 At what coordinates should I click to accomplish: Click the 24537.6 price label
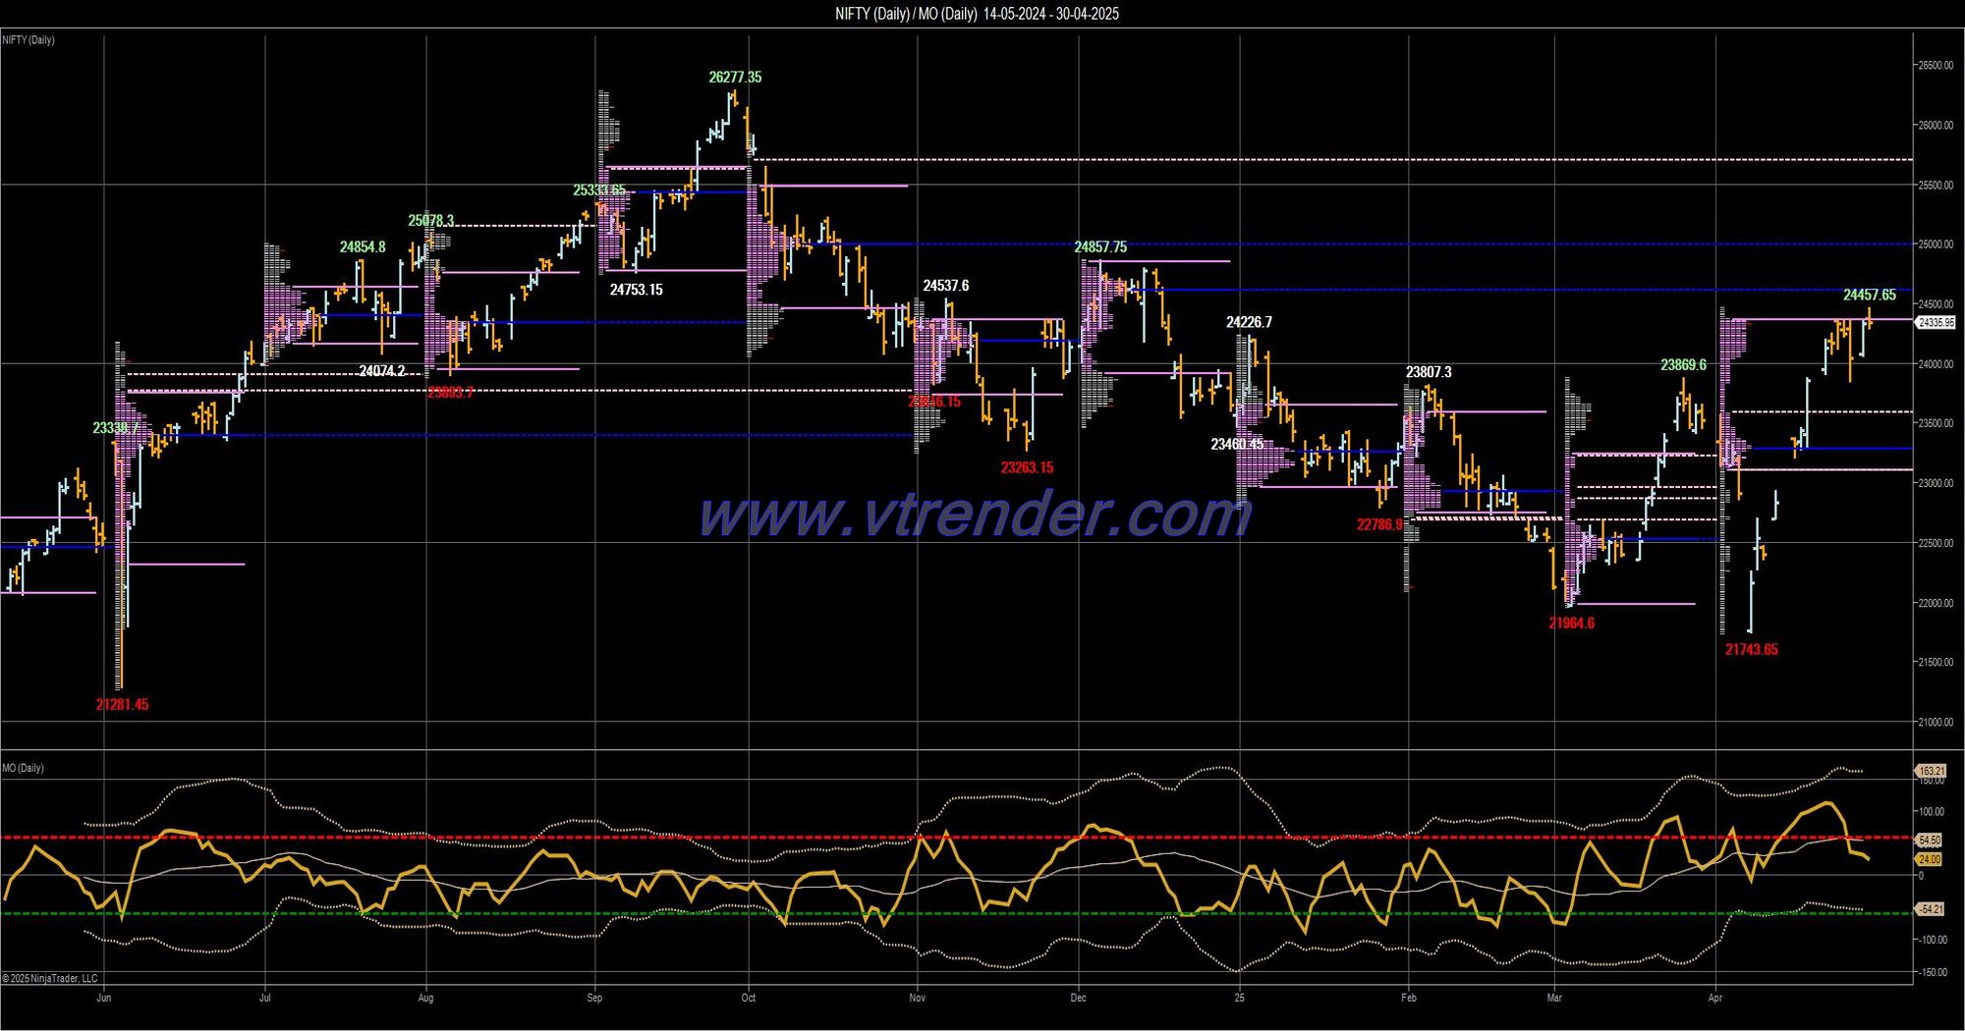(x=945, y=286)
